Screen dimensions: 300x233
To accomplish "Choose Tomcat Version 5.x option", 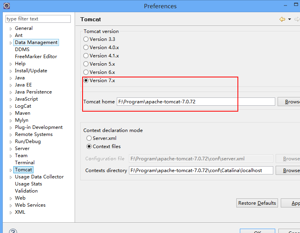I will pos(86,64).
